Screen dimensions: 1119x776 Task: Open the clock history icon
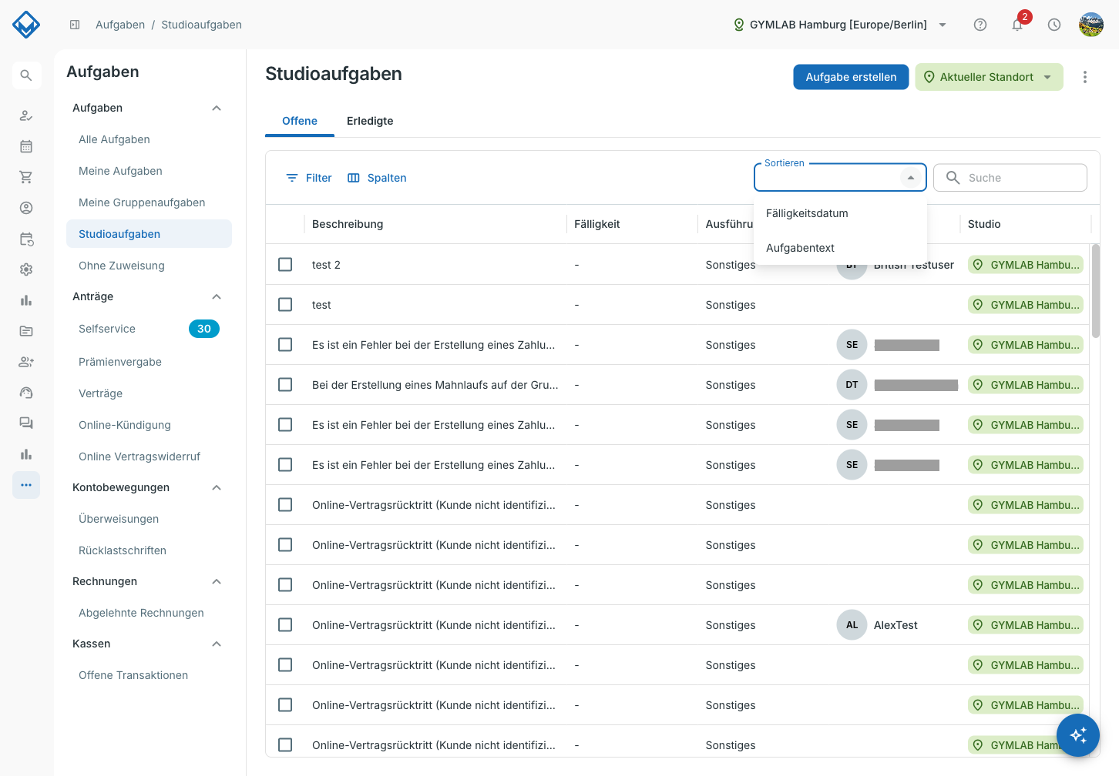point(1054,25)
